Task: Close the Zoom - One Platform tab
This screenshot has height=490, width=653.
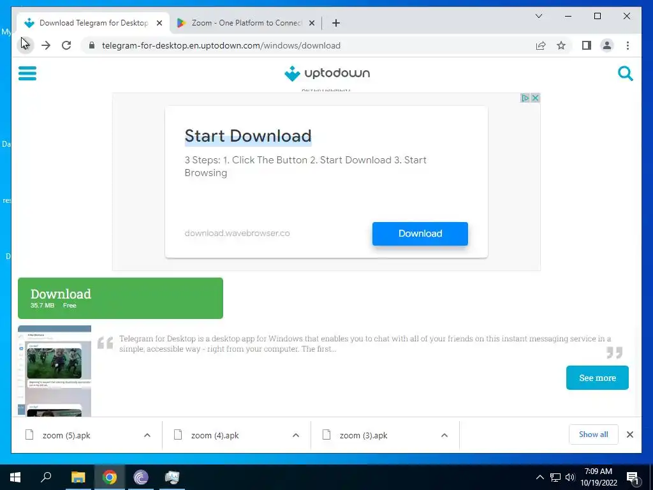Action: [311, 23]
